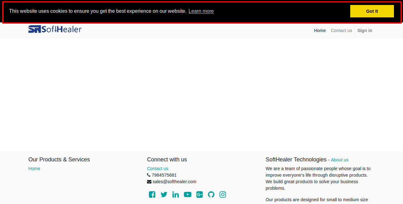This screenshot has height=204, width=403.
Task: Select Home in the top navigation
Action: click(x=320, y=30)
